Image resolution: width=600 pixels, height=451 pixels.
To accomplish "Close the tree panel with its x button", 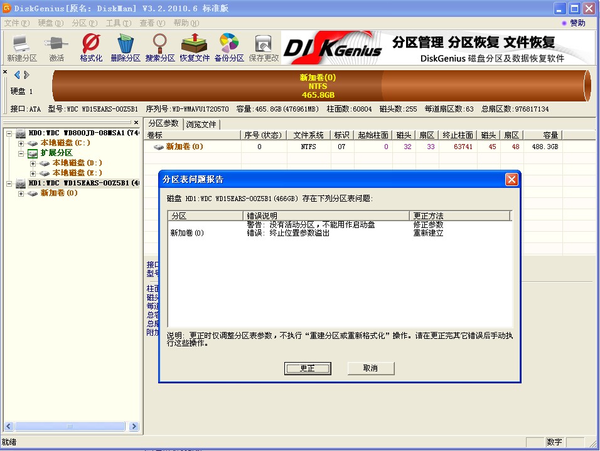I will (x=136, y=123).
